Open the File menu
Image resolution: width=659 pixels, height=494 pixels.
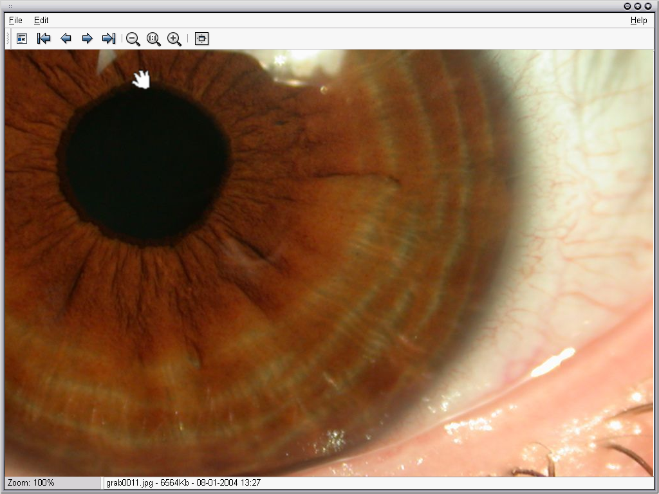[x=15, y=20]
